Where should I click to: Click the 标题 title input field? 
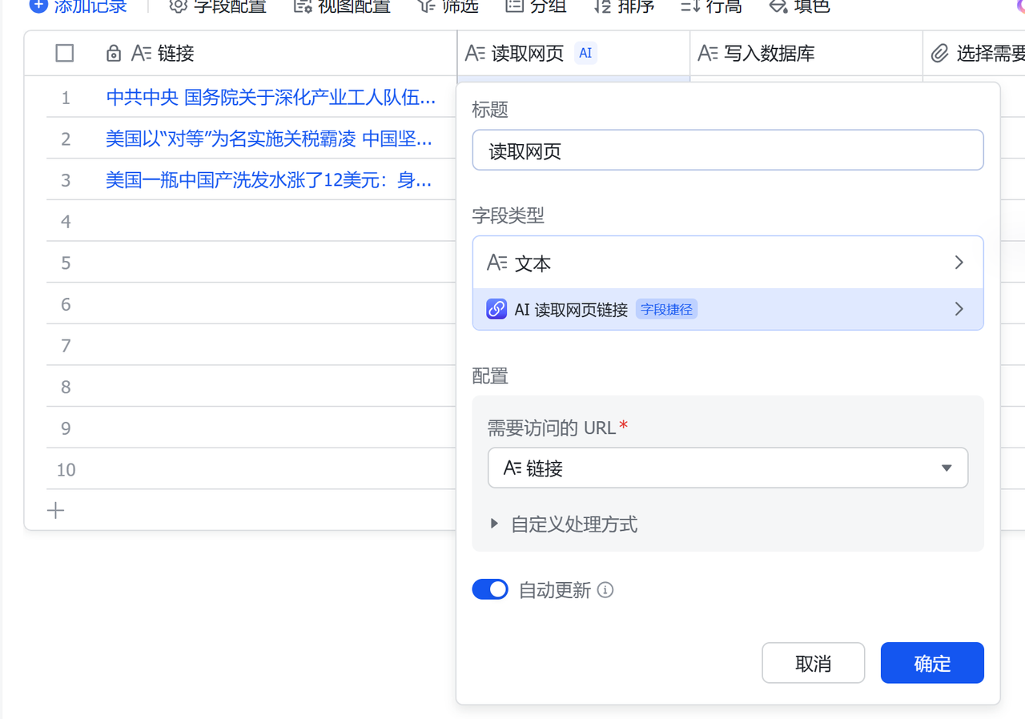click(x=727, y=150)
